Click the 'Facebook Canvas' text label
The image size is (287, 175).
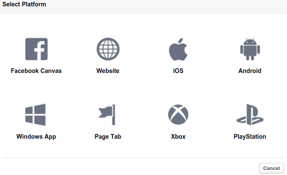36,71
